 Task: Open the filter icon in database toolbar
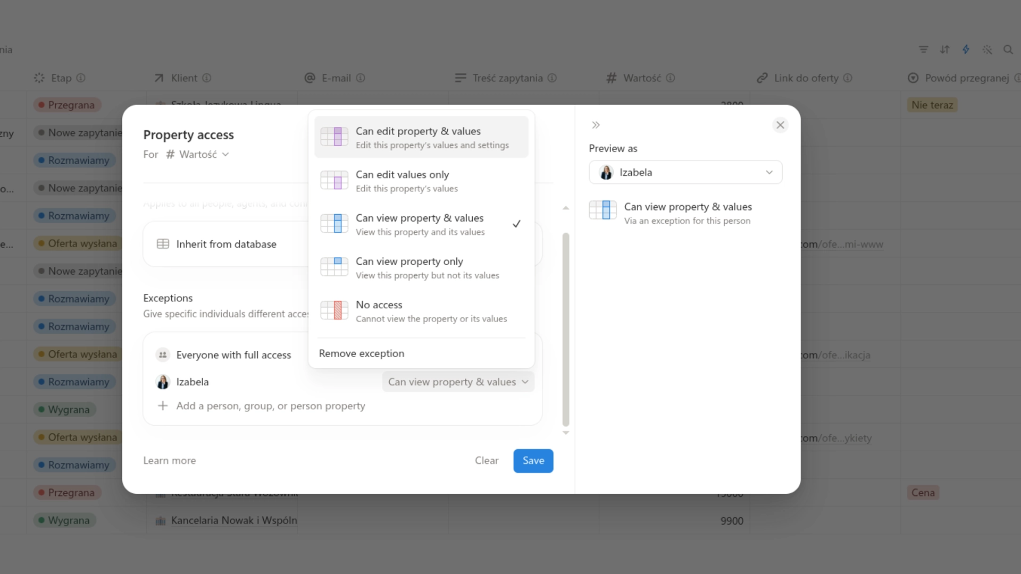[x=923, y=49]
